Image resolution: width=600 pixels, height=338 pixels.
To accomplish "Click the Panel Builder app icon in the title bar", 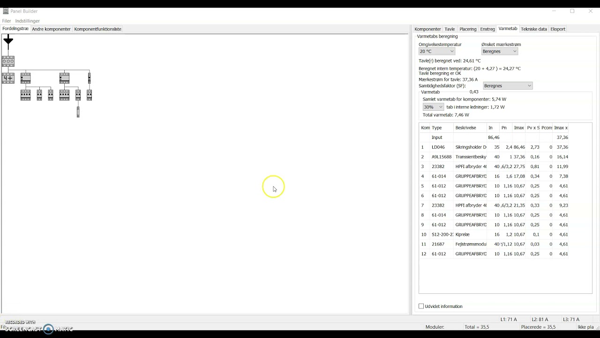I will [x=6, y=11].
